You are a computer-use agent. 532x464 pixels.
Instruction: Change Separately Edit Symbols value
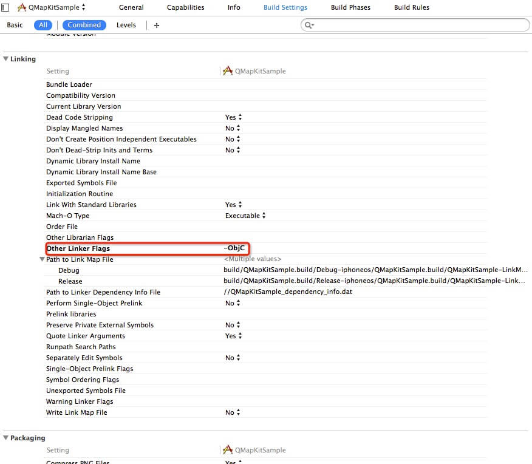233,358
